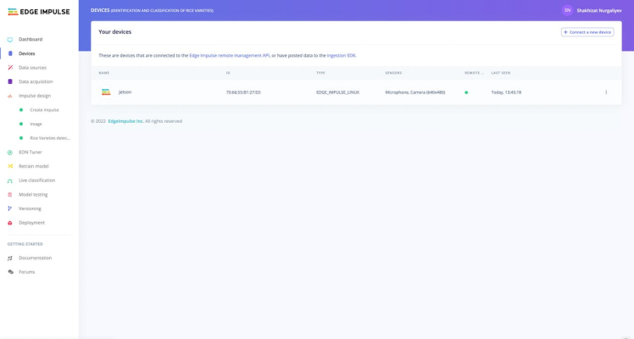
Task: Open the jetson row three-dot menu
Action: pos(606,92)
